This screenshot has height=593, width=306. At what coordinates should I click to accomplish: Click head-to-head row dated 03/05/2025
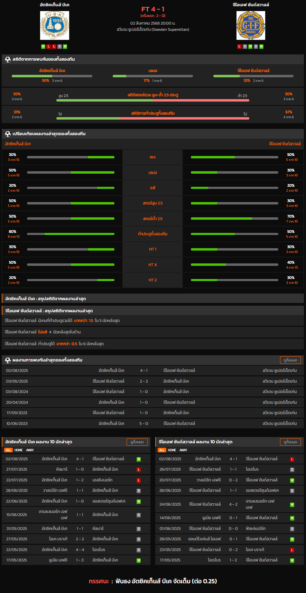pyautogui.click(x=153, y=381)
